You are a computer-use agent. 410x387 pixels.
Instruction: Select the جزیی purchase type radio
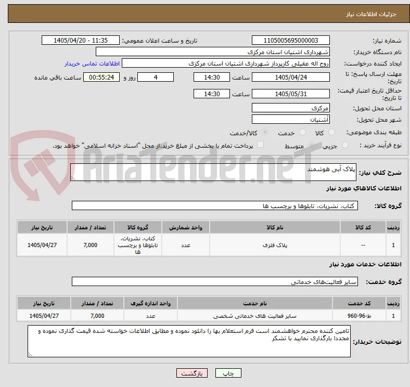tap(345, 145)
